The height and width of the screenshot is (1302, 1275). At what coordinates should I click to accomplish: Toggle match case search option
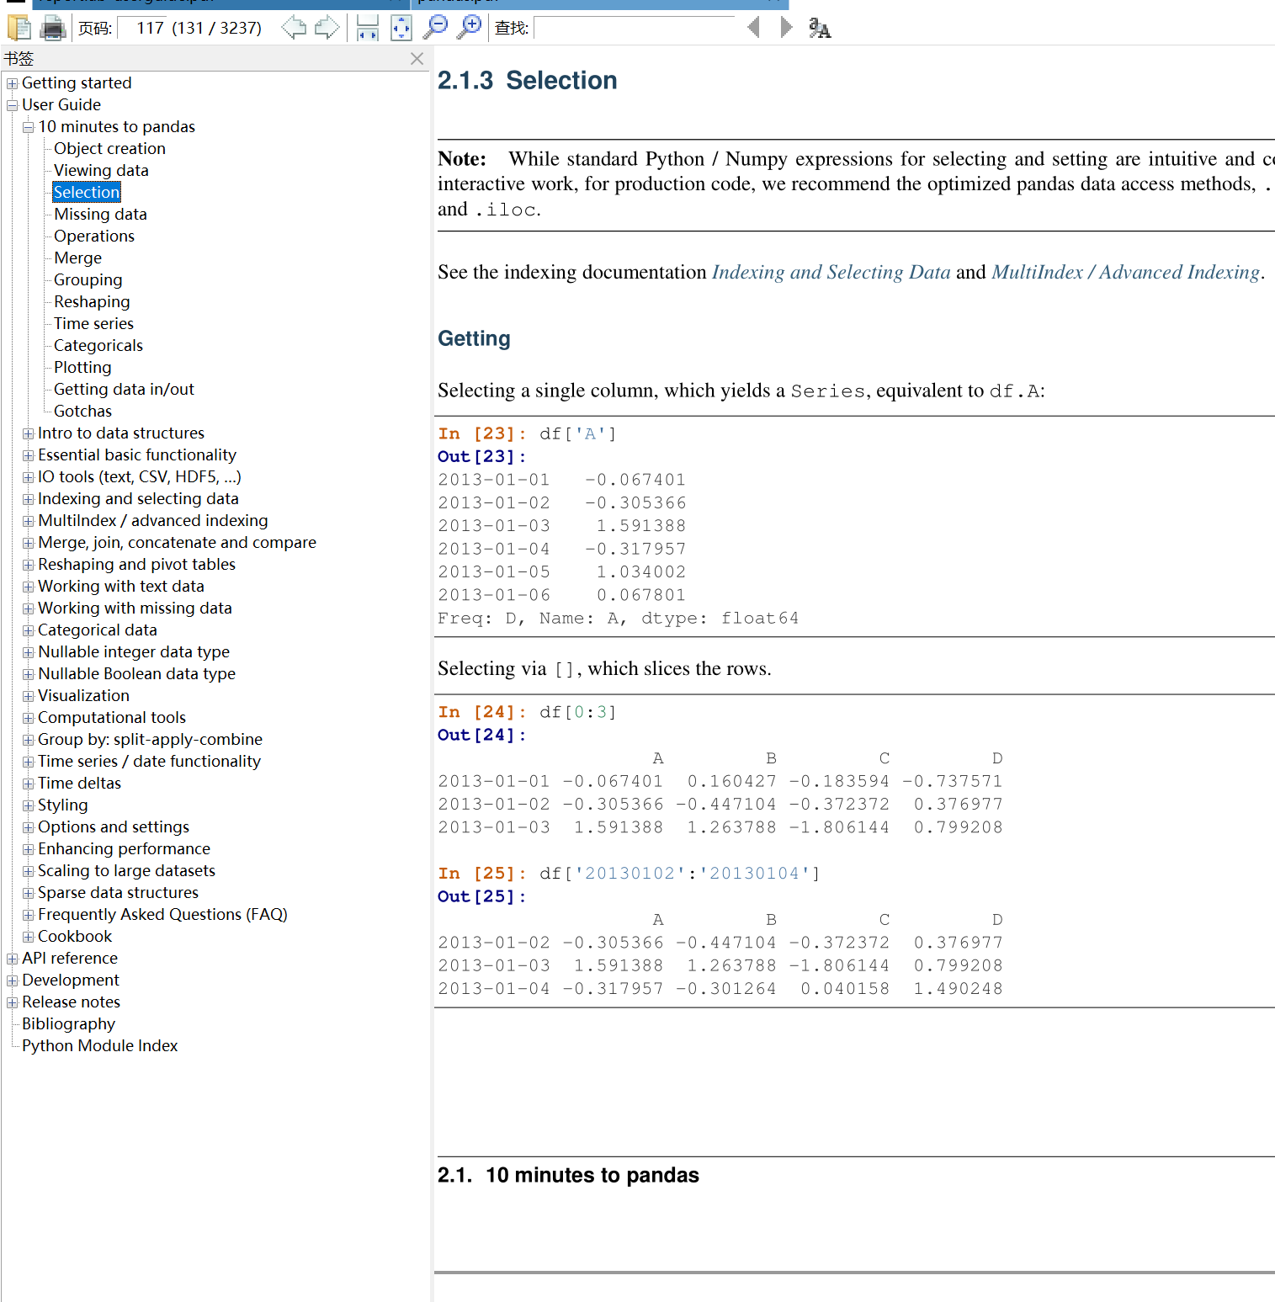tap(820, 29)
